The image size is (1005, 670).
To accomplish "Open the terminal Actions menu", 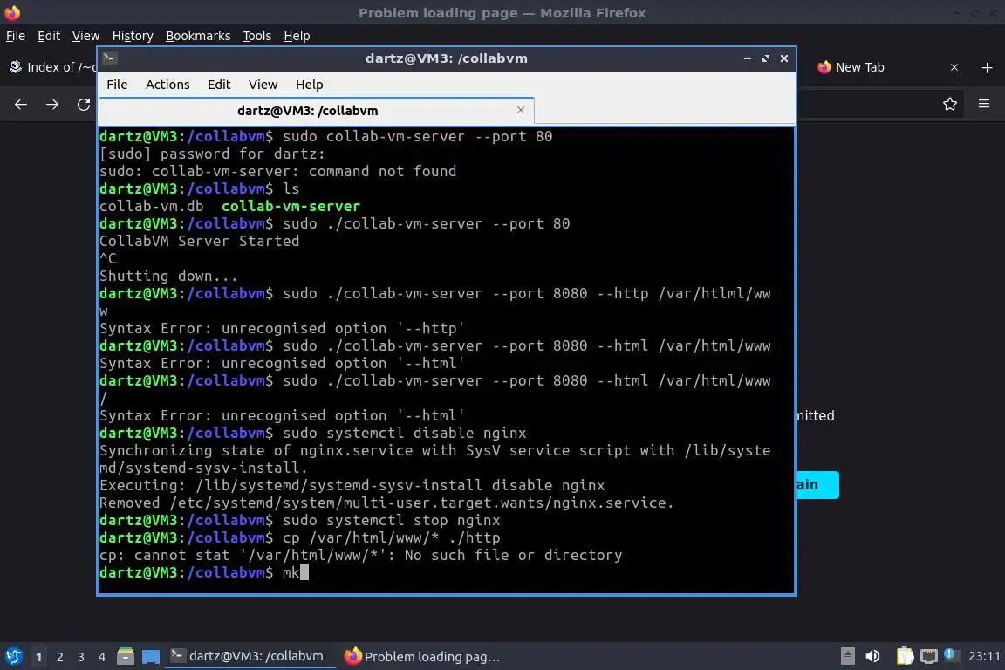I will [167, 85].
